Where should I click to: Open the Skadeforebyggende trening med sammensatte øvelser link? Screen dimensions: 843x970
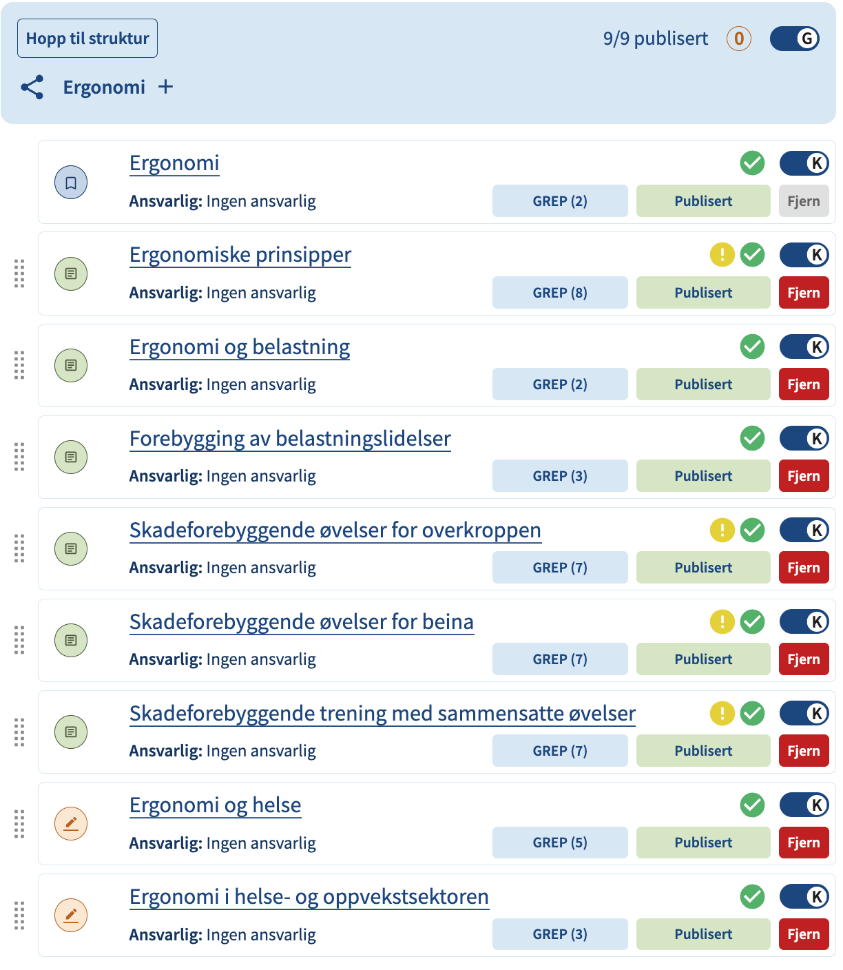pyautogui.click(x=382, y=713)
